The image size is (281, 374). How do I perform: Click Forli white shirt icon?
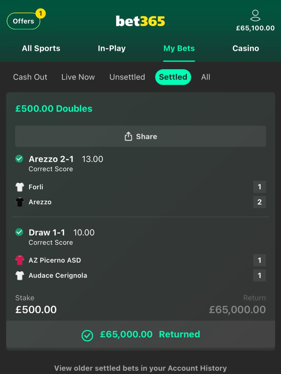[x=20, y=187]
